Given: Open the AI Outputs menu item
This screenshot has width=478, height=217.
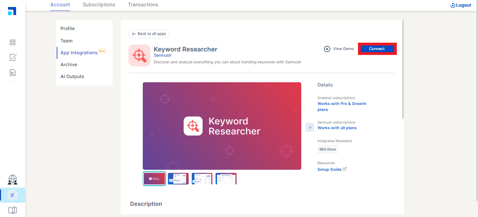Looking at the screenshot, I should click(x=72, y=77).
